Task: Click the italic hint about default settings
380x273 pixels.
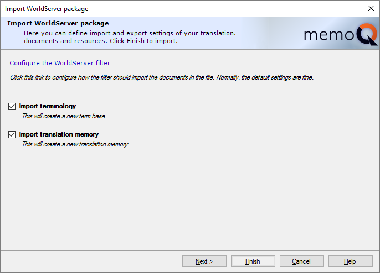Action: pyautogui.click(x=162, y=77)
